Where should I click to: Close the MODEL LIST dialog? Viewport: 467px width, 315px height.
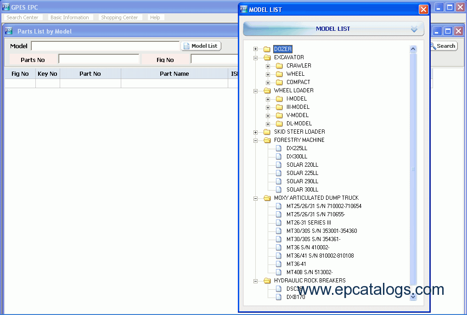(423, 10)
